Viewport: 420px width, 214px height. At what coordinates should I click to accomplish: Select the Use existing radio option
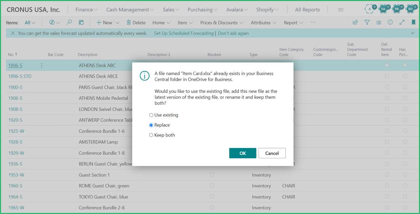(151, 115)
